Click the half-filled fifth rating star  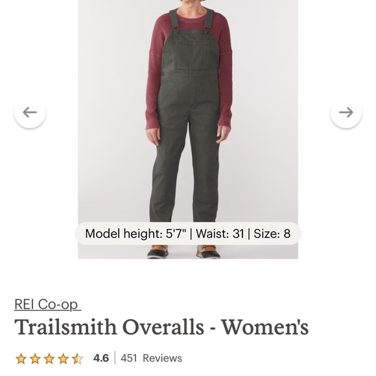[x=77, y=358]
